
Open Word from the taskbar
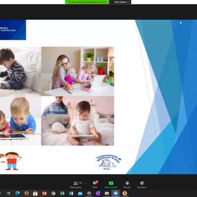[71, 194]
